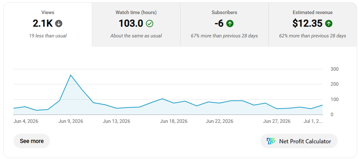This screenshot has width=359, height=159.
Task: Click the green checkmark icon beside Watch time
Action: coord(150,23)
